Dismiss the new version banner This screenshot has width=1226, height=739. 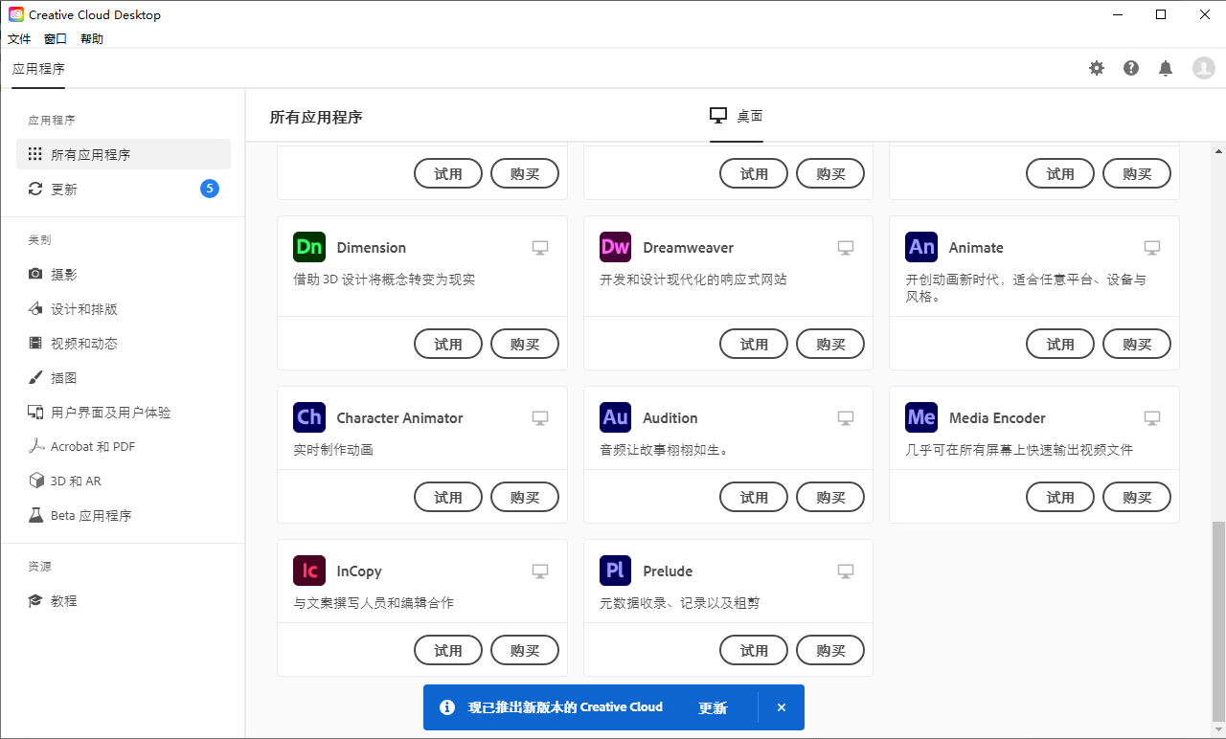782,707
